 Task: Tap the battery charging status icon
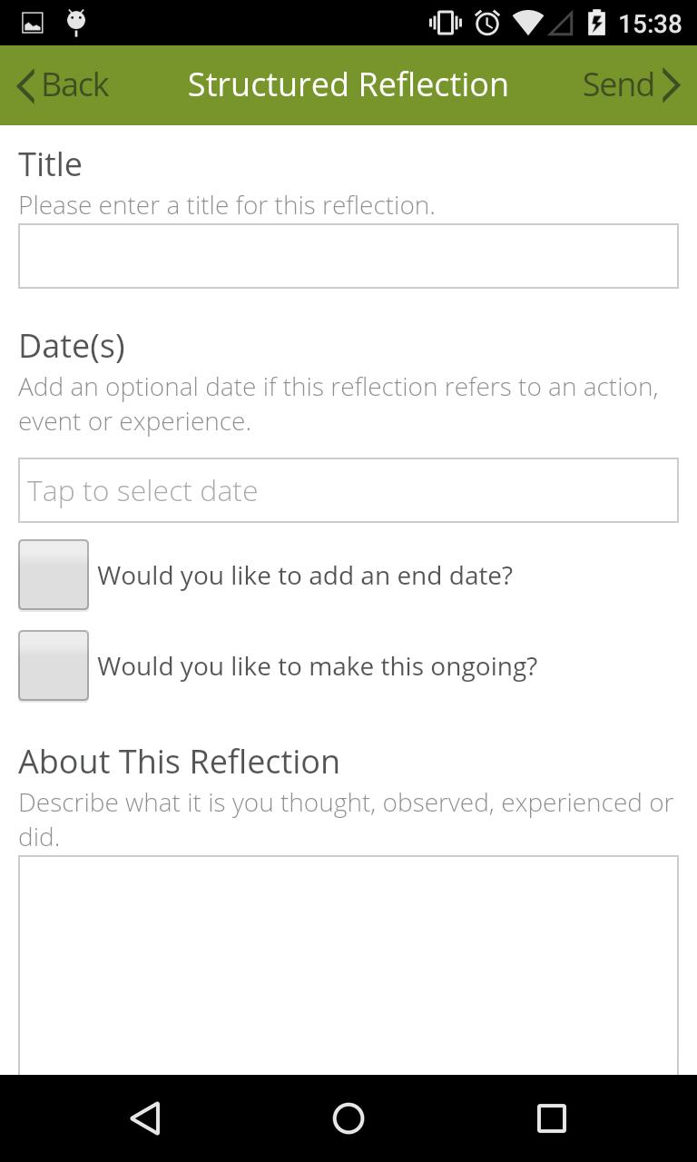coord(596,23)
